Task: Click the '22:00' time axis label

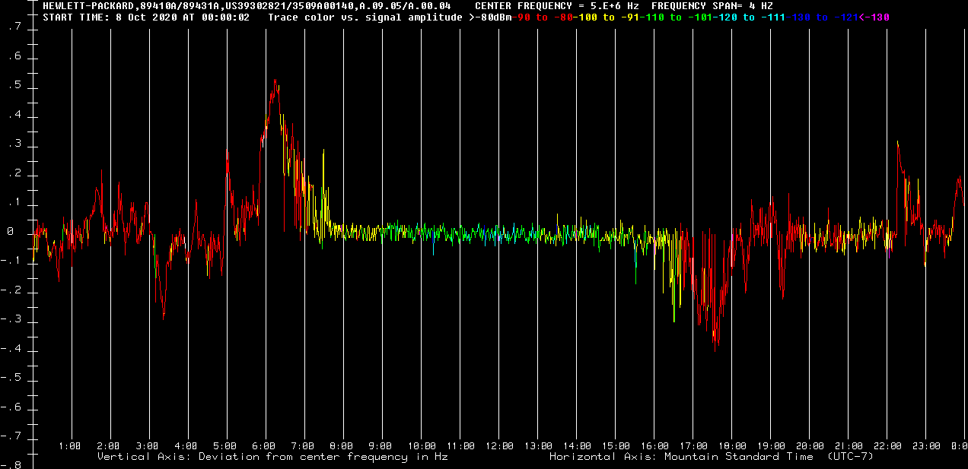Action: click(x=887, y=446)
